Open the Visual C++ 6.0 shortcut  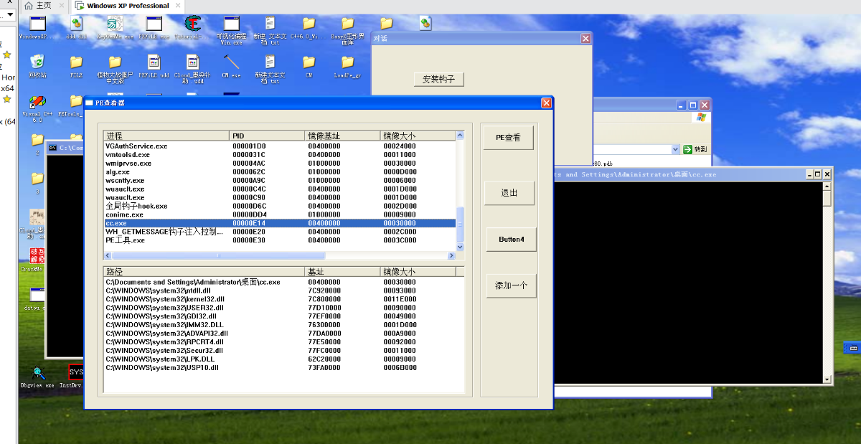[x=37, y=108]
